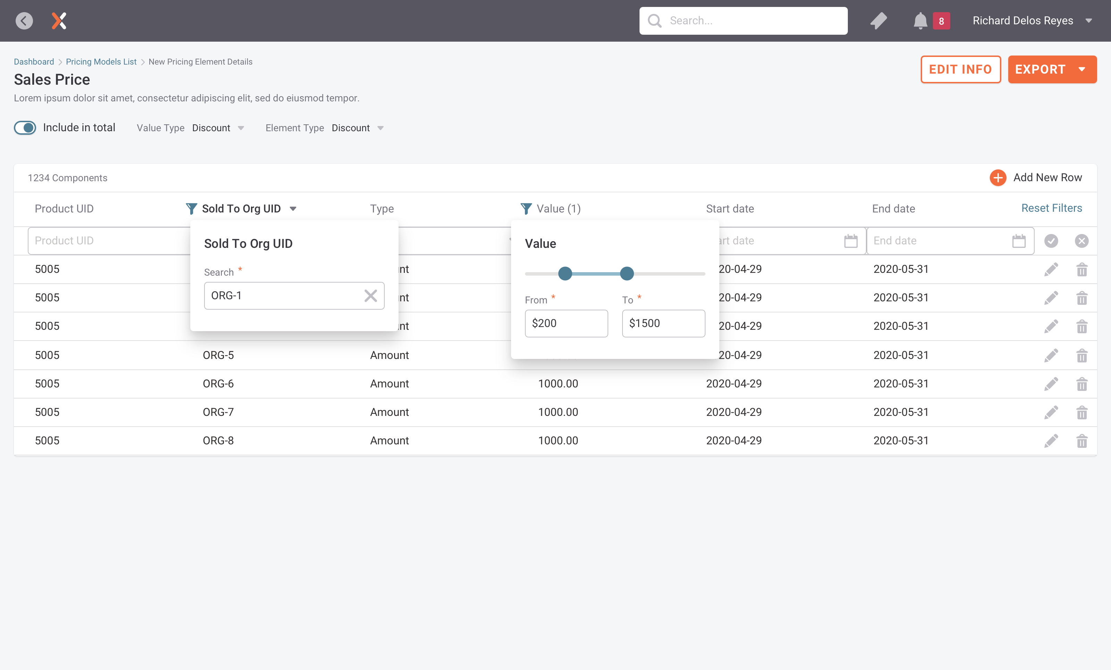Focus the top Search... field
The image size is (1111, 670).
click(x=744, y=21)
